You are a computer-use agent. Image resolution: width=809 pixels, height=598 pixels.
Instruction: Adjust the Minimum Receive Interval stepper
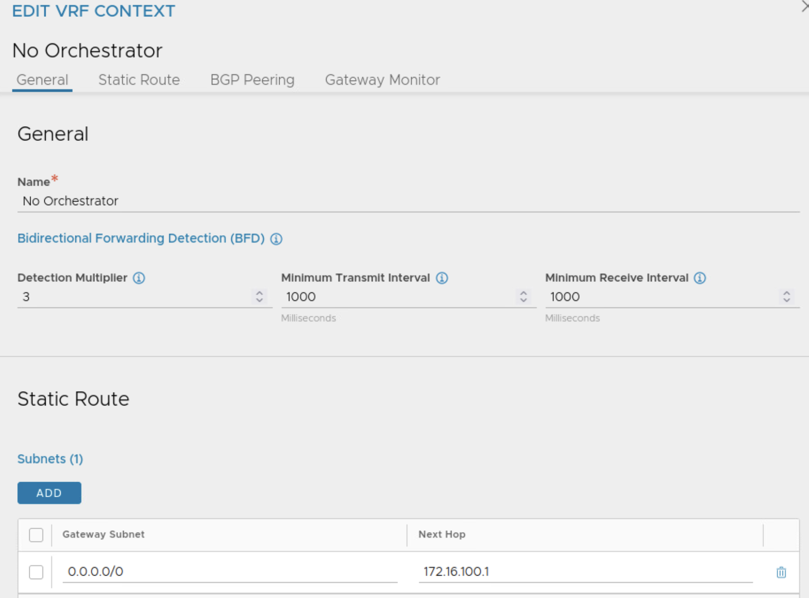[x=787, y=296]
